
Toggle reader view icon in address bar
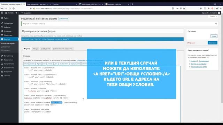173,8
